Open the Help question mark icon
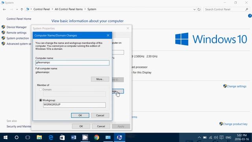This screenshot has height=142, width=252. coord(250,16)
